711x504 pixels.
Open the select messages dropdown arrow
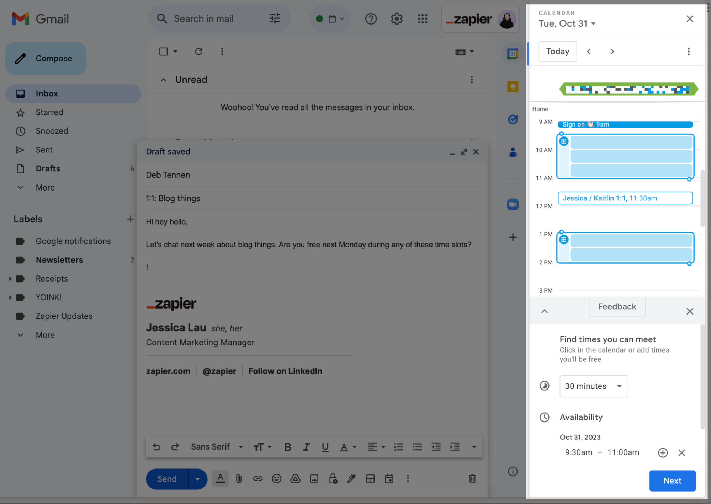[175, 52]
